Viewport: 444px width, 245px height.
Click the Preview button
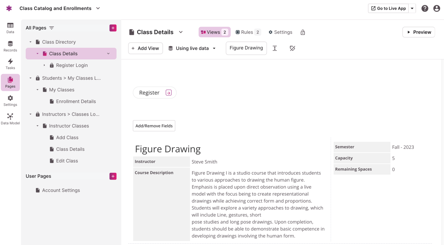pyautogui.click(x=419, y=32)
